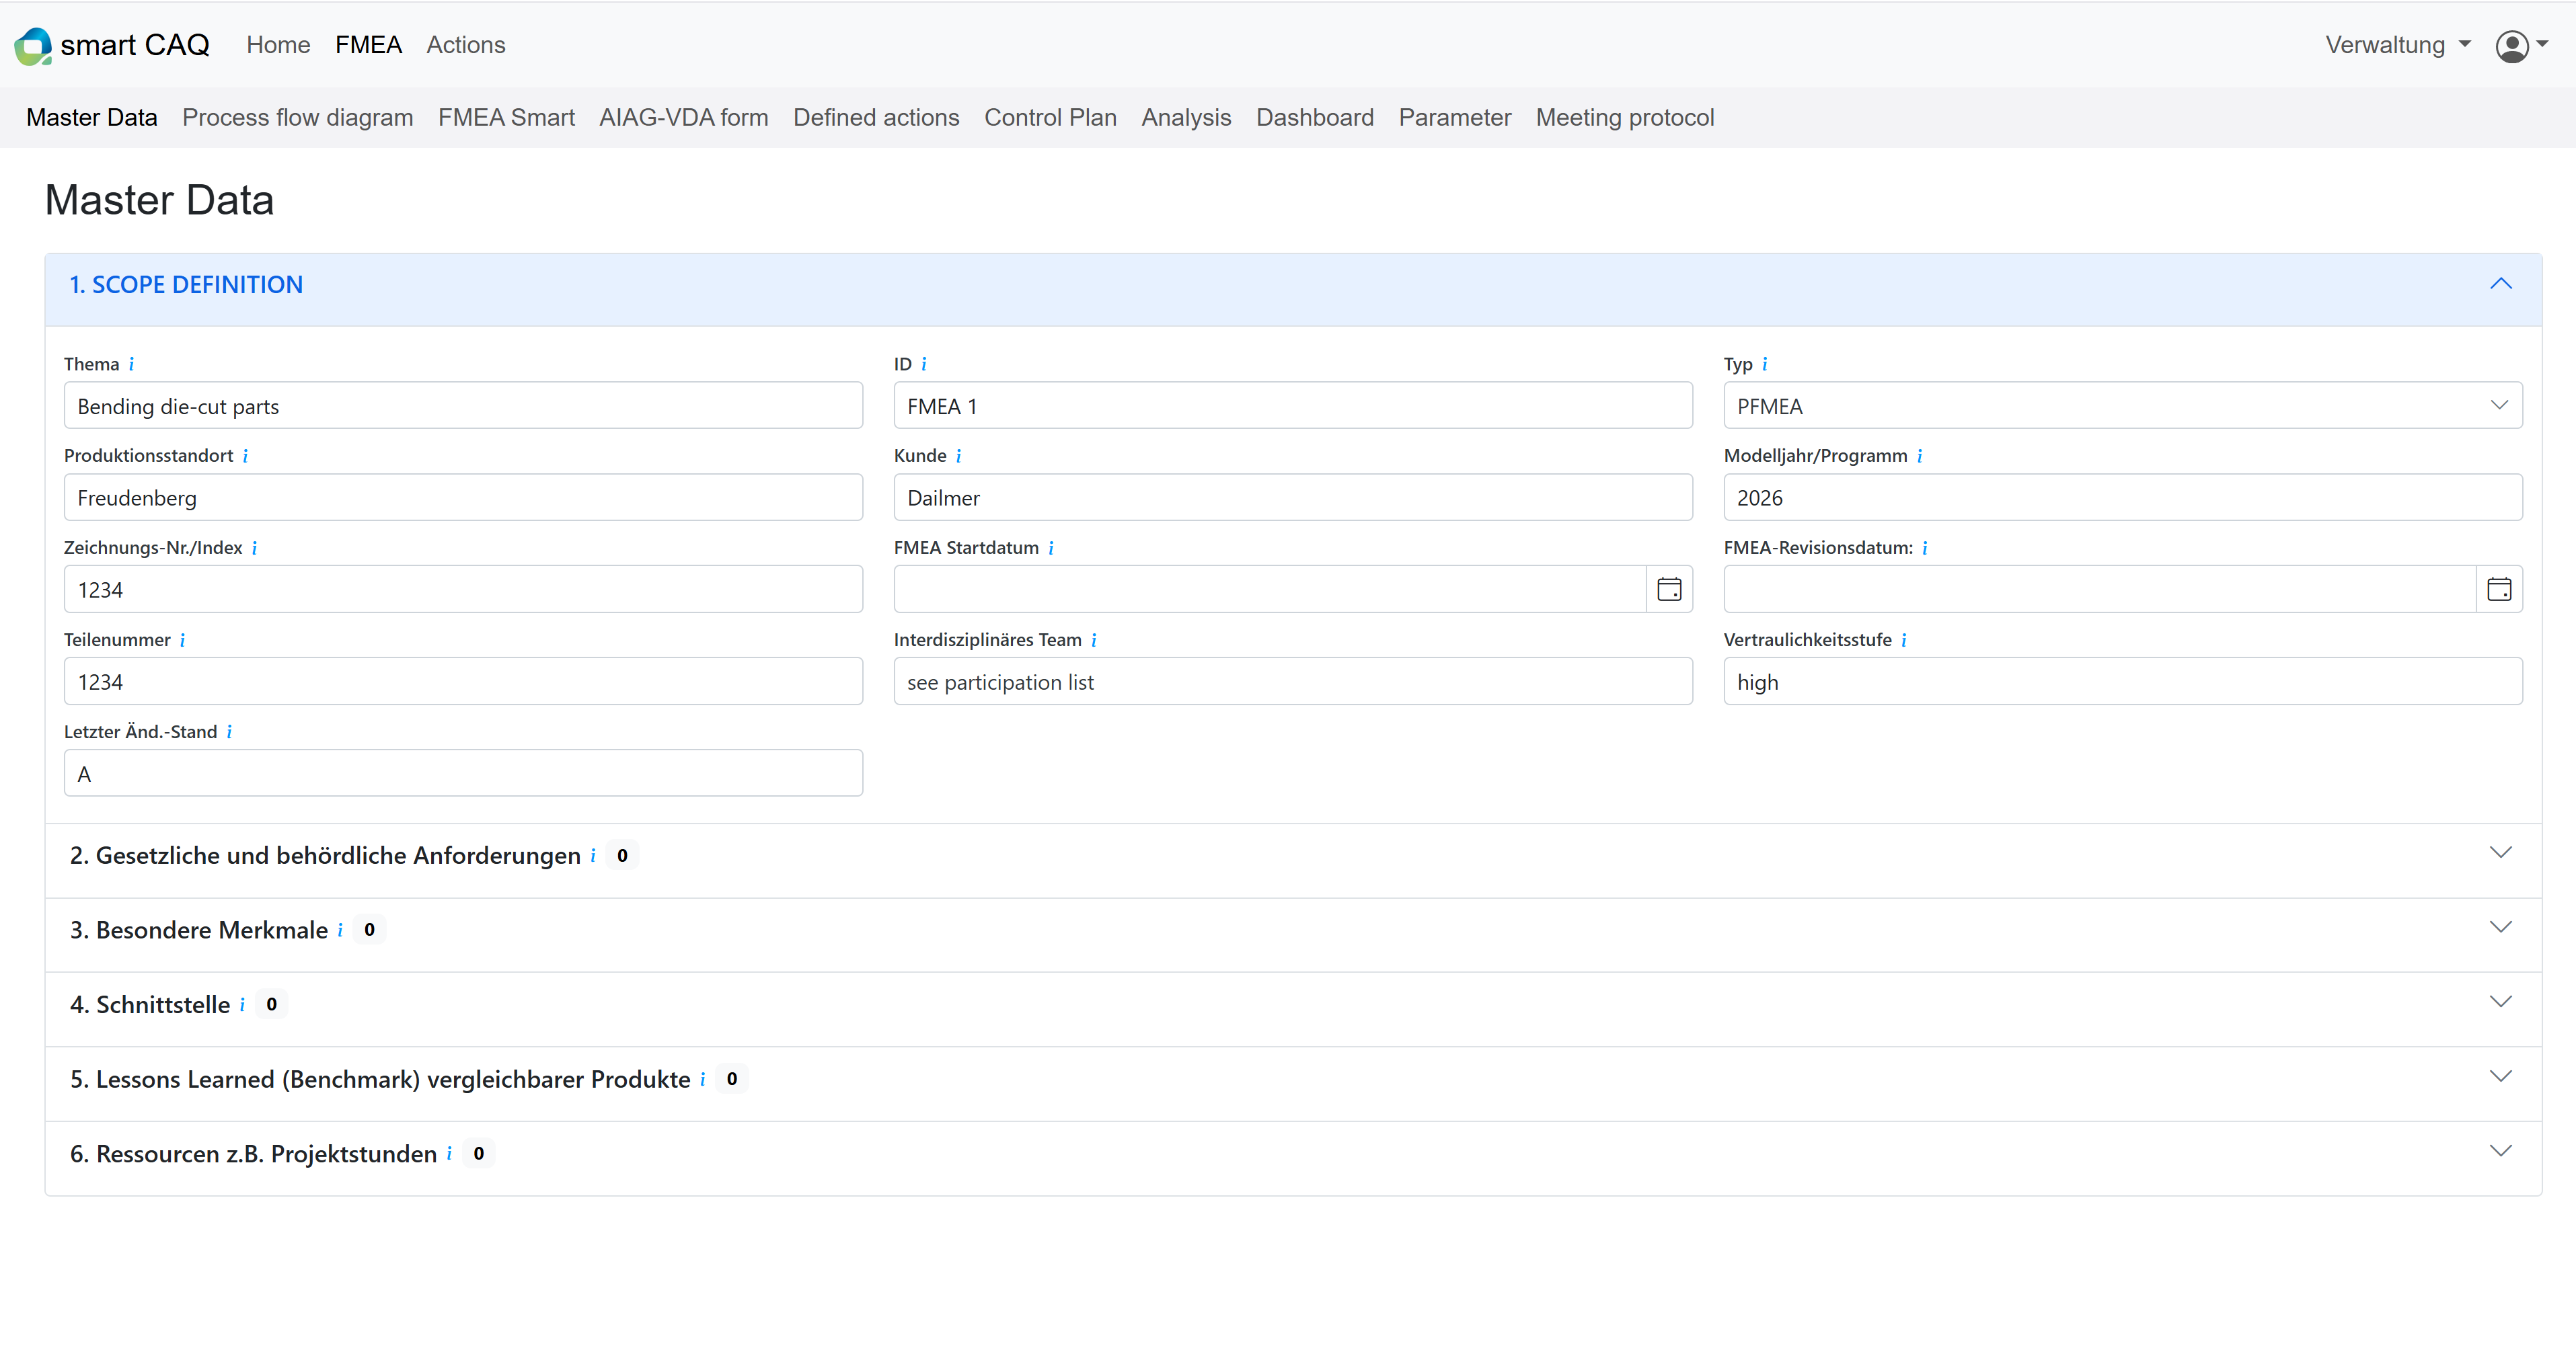The width and height of the screenshot is (2576, 1360).
Task: Click the info icon next to Teilenummer
Action: [x=182, y=639]
